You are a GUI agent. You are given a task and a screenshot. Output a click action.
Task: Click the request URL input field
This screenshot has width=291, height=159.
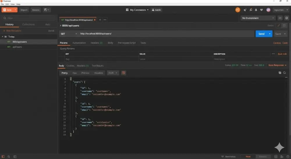pos(166,33)
